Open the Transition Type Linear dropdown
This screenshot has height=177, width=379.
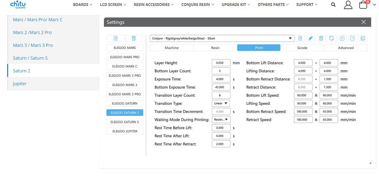tap(221, 103)
